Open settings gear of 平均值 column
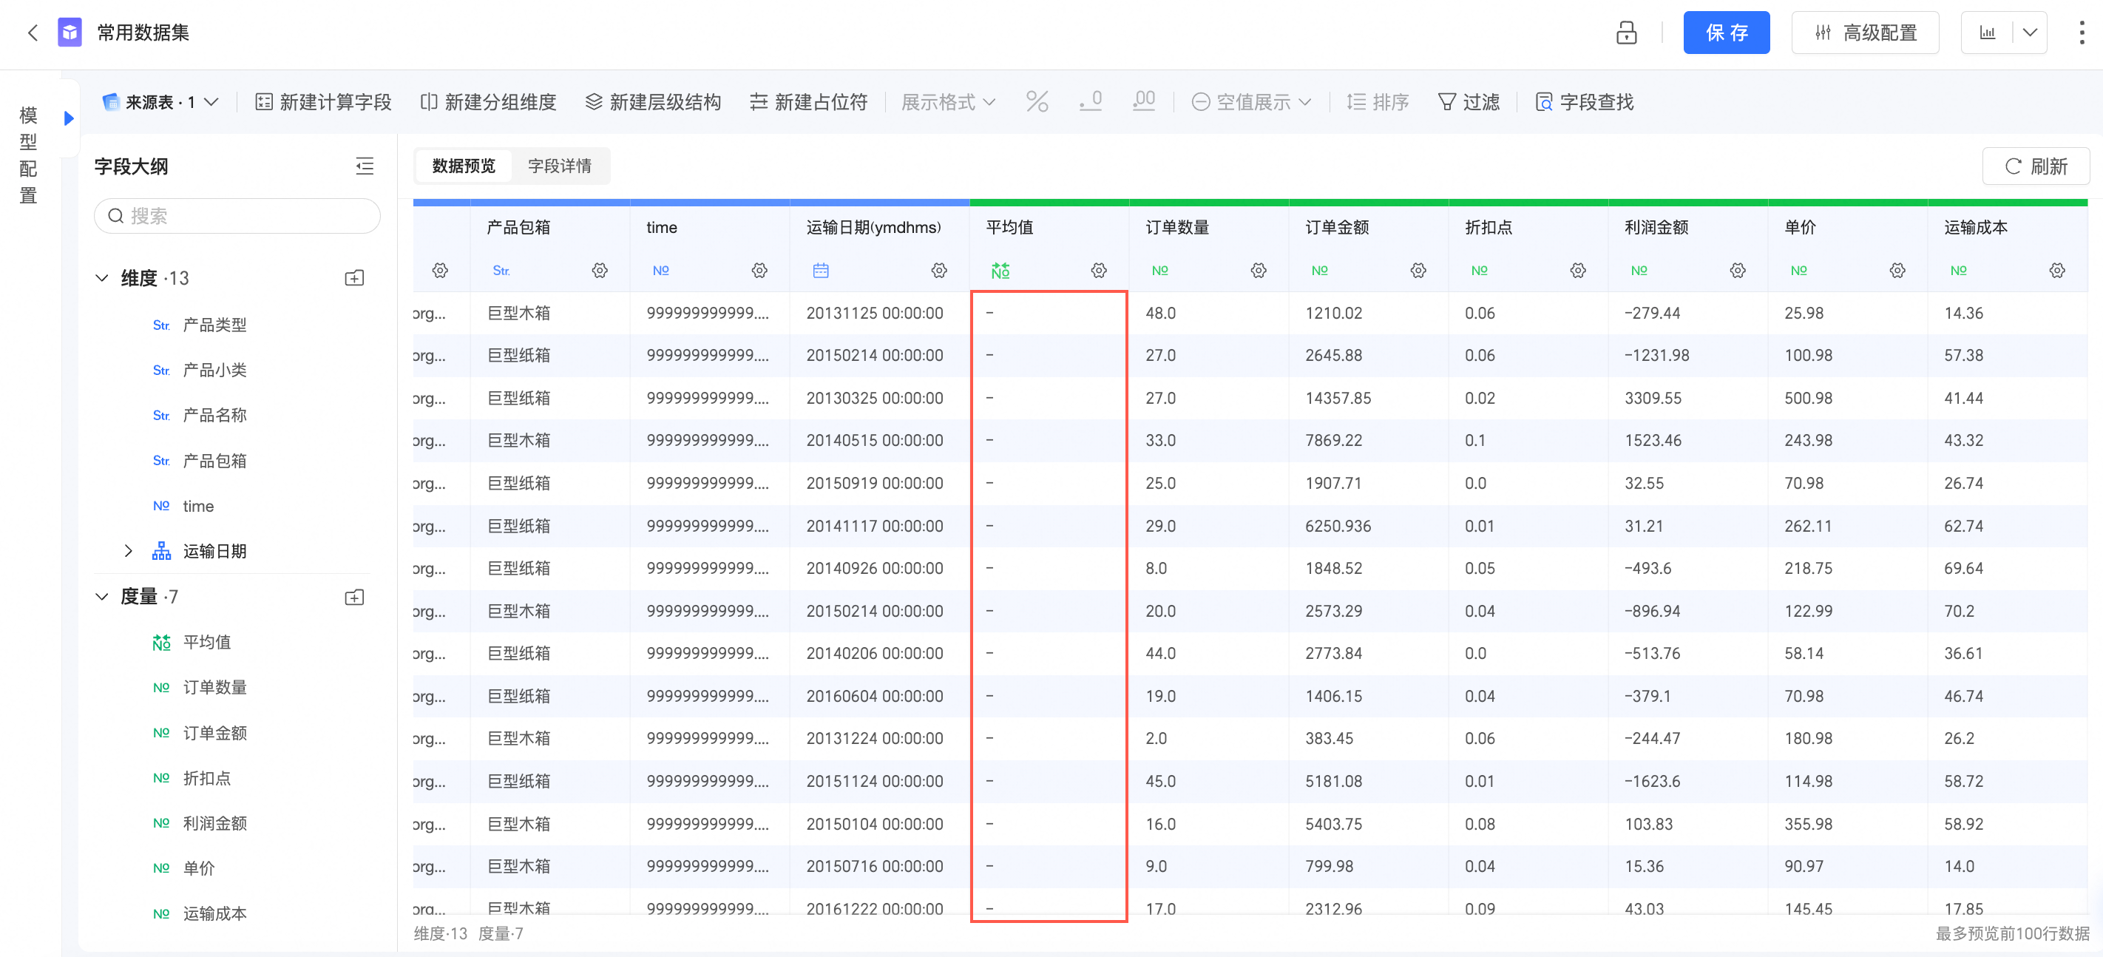This screenshot has width=2103, height=957. (1099, 270)
